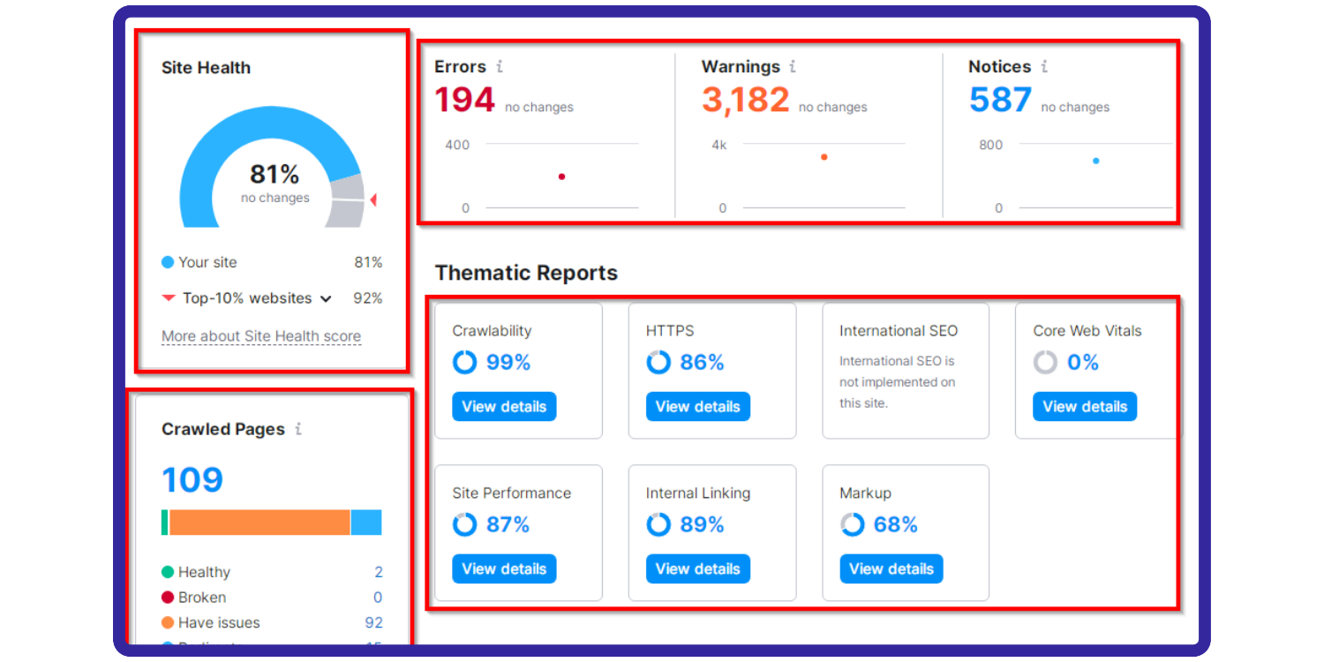Click the HTTPS 86% ring icon
The image size is (1324, 662).
tap(658, 362)
